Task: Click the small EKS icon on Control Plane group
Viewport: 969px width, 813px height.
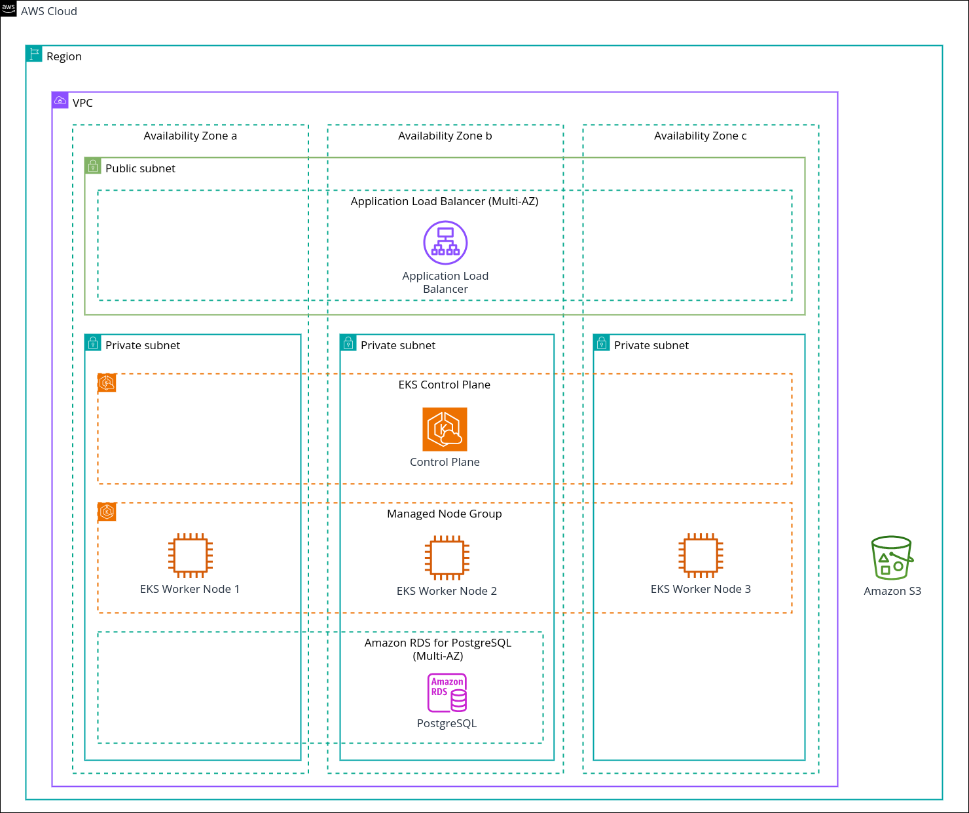Action: click(107, 383)
